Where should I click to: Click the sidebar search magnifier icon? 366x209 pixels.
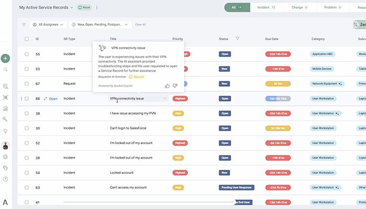tap(5, 69)
